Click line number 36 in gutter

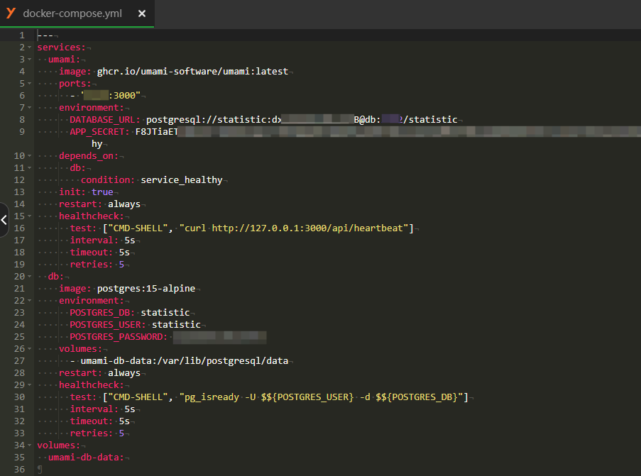coord(19,470)
